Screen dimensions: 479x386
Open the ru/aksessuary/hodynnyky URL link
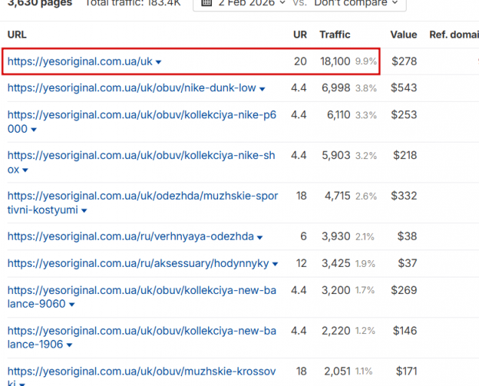(x=138, y=263)
